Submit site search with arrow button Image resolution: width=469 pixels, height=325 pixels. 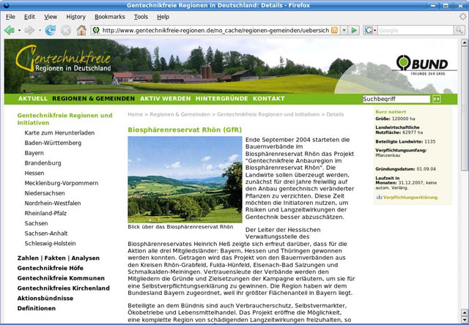click(x=437, y=99)
